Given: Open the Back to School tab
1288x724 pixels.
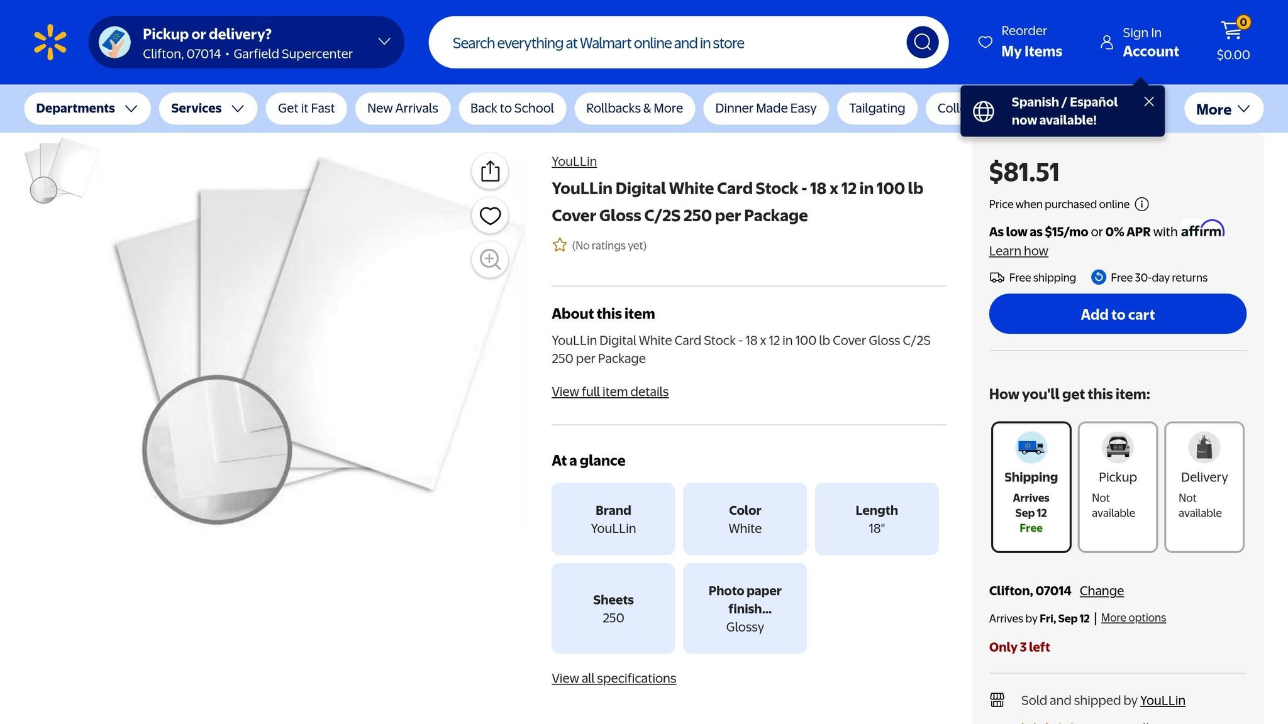Looking at the screenshot, I should [x=512, y=108].
